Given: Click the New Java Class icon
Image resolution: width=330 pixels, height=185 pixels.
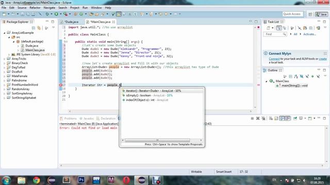Looking at the screenshot, I should 81,14.
